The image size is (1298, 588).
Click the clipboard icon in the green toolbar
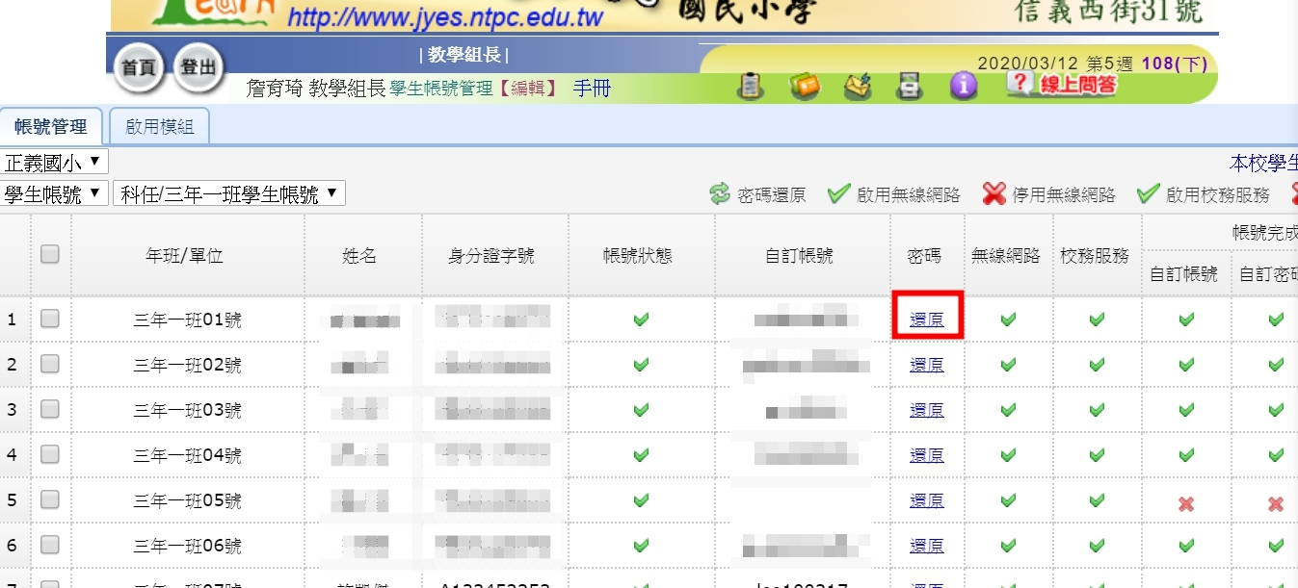tap(751, 88)
